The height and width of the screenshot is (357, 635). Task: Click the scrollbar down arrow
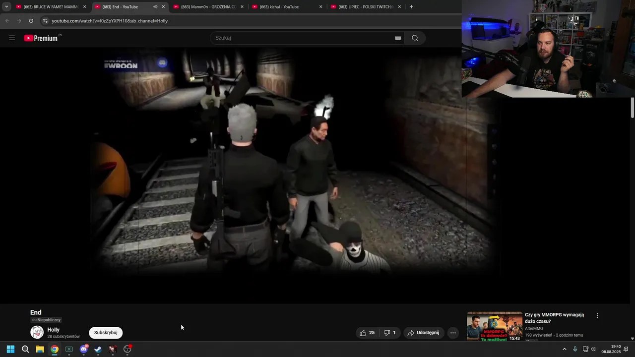pyautogui.click(x=632, y=339)
